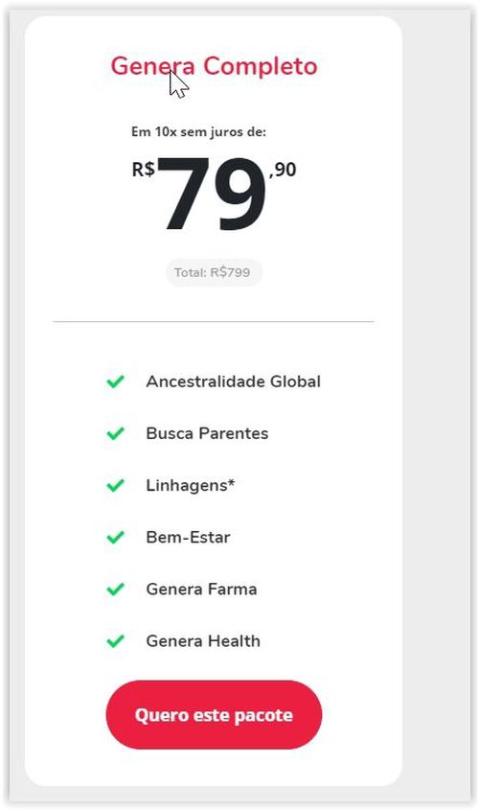Viewport: 479px width, 810px height.
Task: Click the horizontal divider line below the price
Action: [x=214, y=321]
